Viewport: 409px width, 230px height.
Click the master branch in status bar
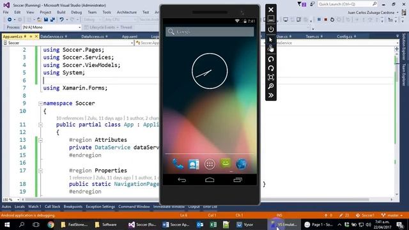pyautogui.click(x=392, y=215)
